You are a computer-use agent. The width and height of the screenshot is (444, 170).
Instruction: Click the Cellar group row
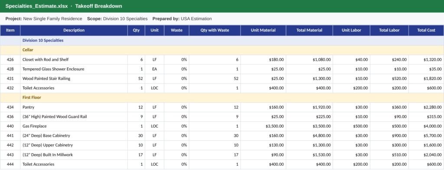222,50
